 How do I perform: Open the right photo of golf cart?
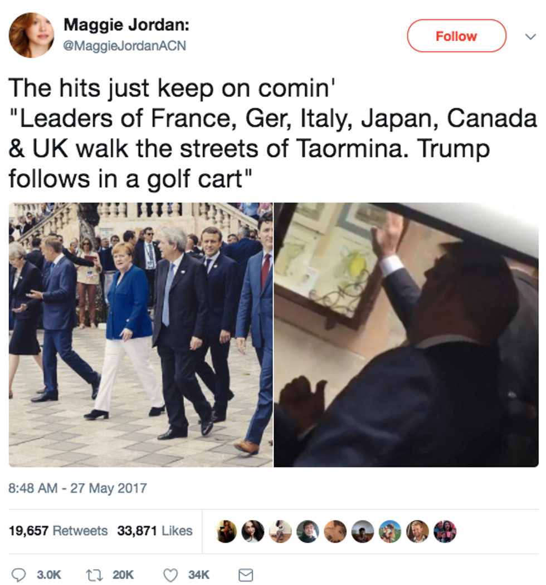(x=406, y=335)
